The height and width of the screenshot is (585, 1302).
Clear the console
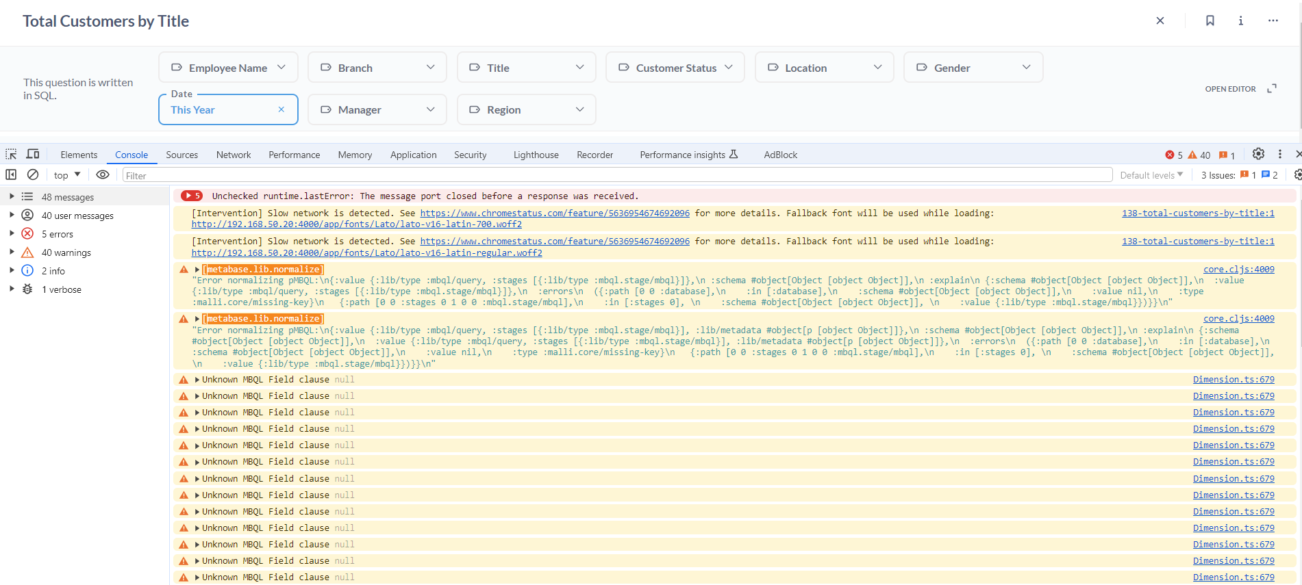pyautogui.click(x=32, y=174)
